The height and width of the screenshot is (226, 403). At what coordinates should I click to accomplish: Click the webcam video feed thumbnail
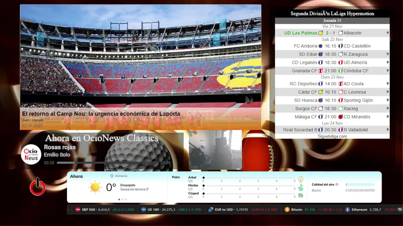coord(215,150)
